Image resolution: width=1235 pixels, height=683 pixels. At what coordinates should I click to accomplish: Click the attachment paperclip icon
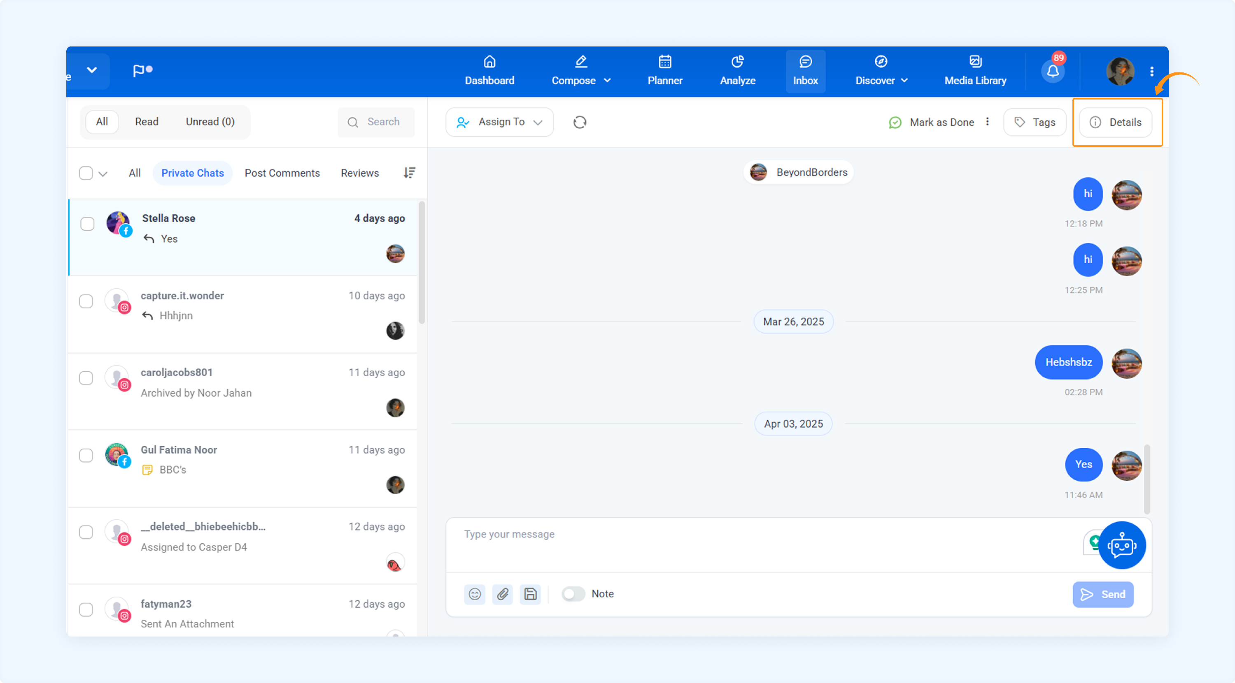[502, 594]
